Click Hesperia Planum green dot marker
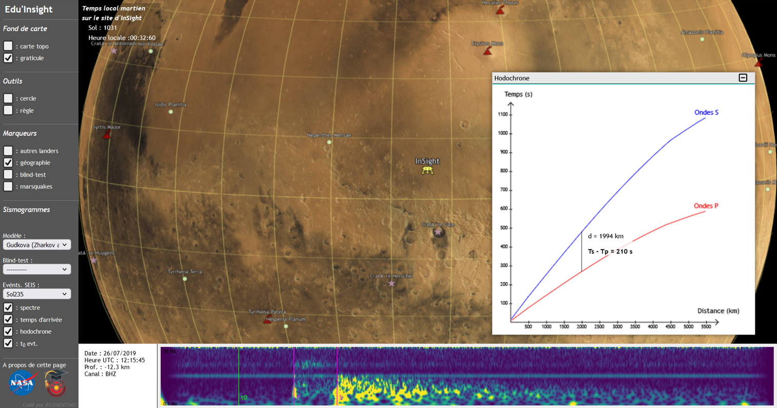The height and width of the screenshot is (408, 777). (x=286, y=326)
